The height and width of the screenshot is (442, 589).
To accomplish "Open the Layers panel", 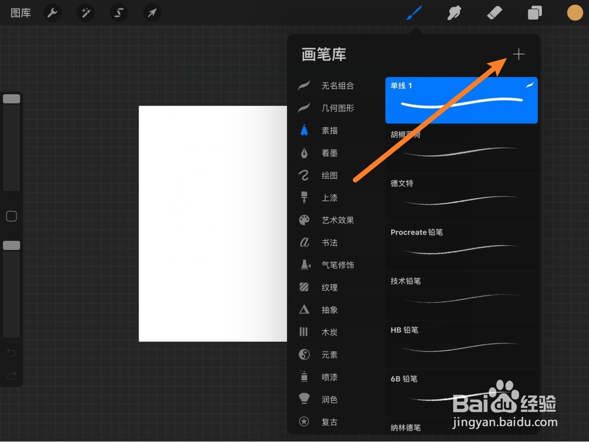I will pos(535,13).
